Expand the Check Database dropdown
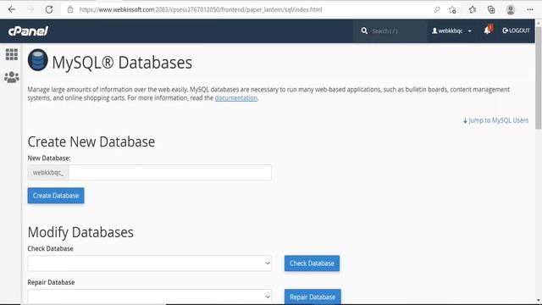Screen dimensions: 542x305 (149, 263)
